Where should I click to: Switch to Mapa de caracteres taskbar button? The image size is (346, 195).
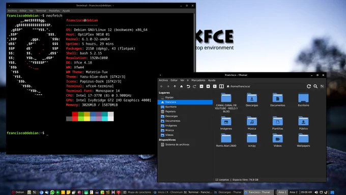click(137, 192)
